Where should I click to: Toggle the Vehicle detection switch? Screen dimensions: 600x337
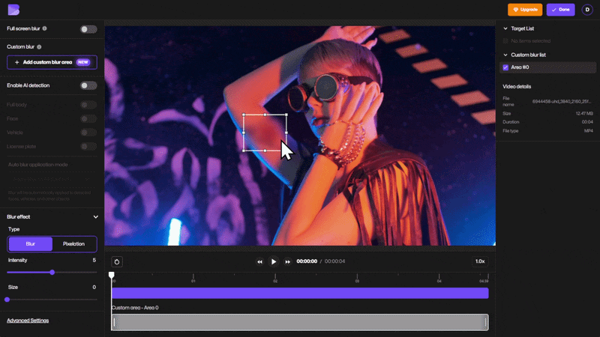coord(88,133)
